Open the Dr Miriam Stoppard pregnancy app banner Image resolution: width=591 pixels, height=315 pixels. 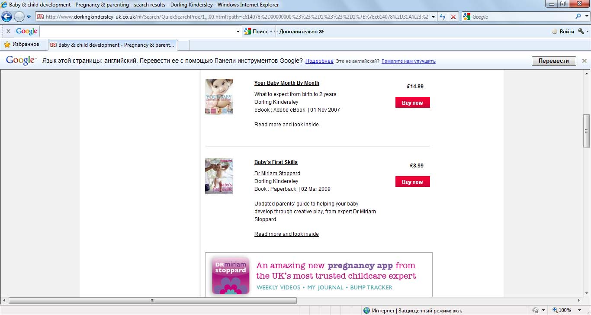coord(319,274)
